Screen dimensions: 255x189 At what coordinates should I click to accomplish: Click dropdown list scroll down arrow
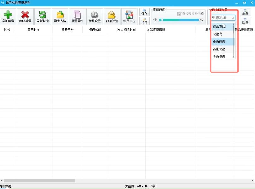234,57
